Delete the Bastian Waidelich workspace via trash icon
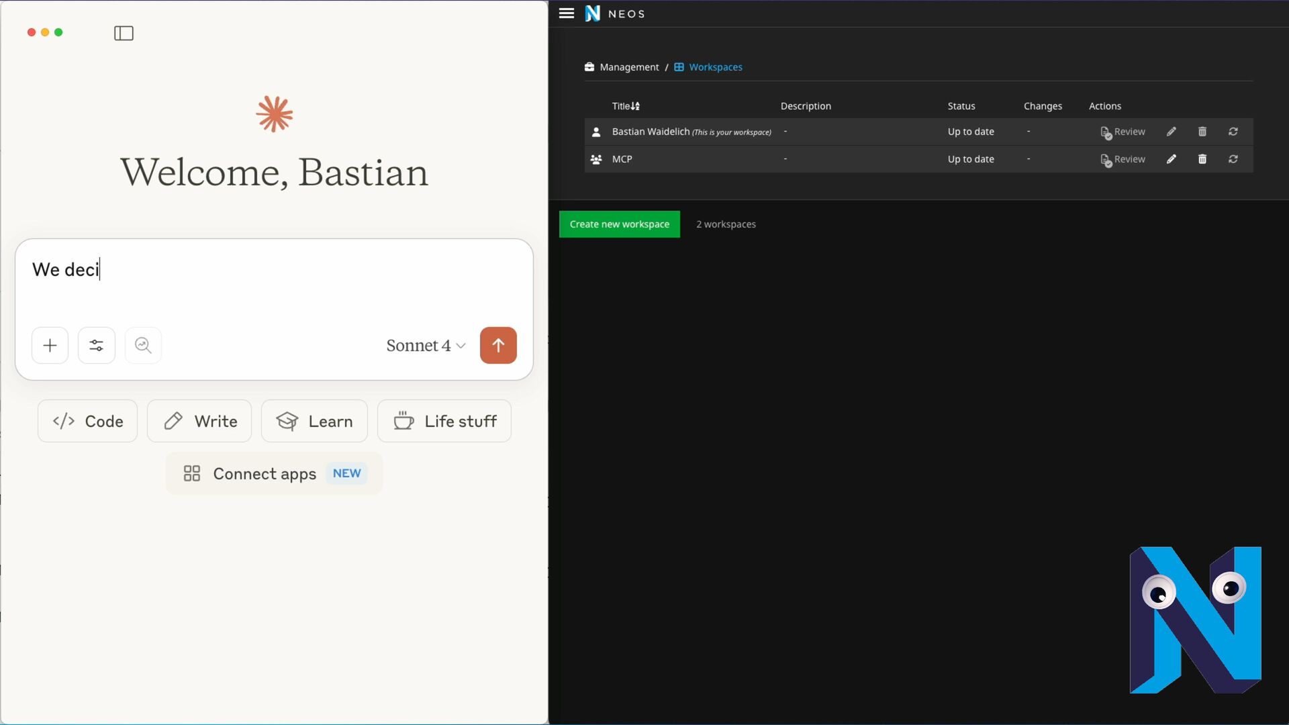The width and height of the screenshot is (1289, 725). coord(1202,132)
